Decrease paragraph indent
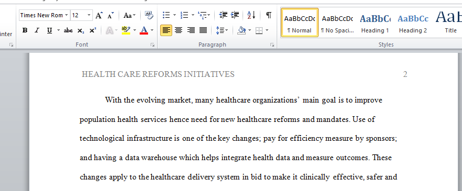 pos(223,15)
